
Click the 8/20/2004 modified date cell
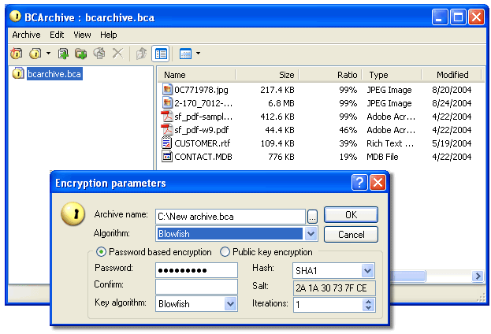pos(452,90)
